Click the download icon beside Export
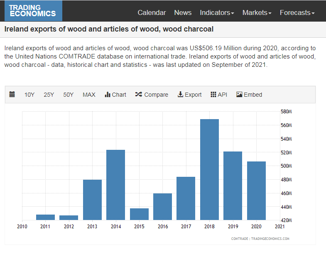 point(180,95)
